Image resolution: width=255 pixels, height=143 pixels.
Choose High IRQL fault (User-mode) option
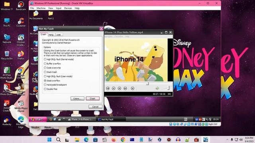(58, 76)
